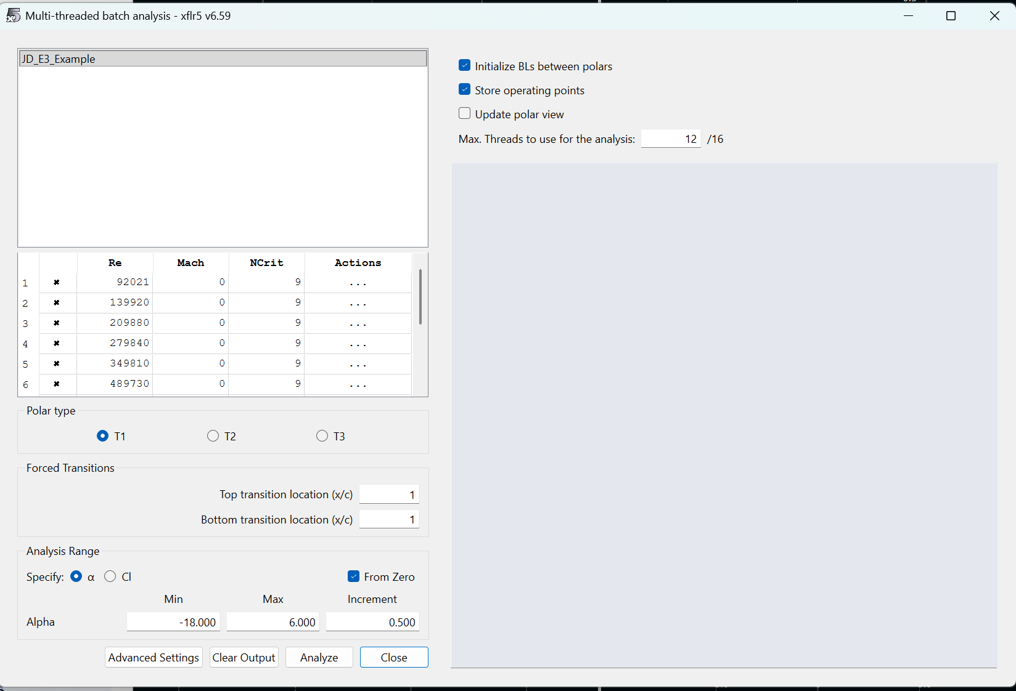Enable Update polar view checkbox

(x=465, y=113)
